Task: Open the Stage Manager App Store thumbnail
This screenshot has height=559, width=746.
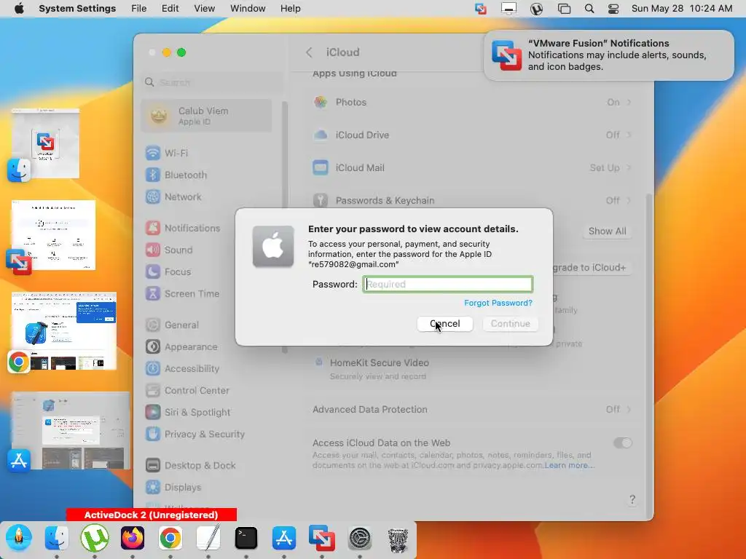Action: [71, 431]
